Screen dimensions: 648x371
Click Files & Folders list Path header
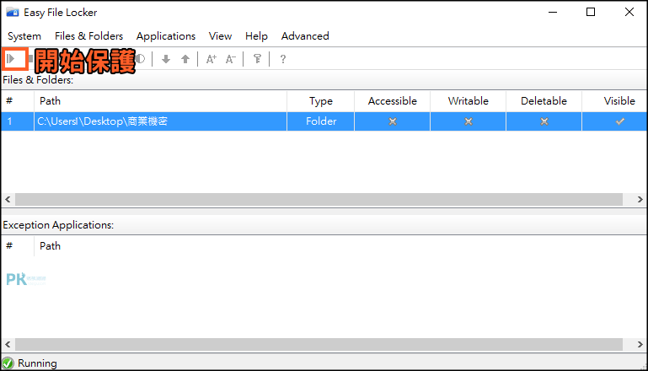[160, 101]
